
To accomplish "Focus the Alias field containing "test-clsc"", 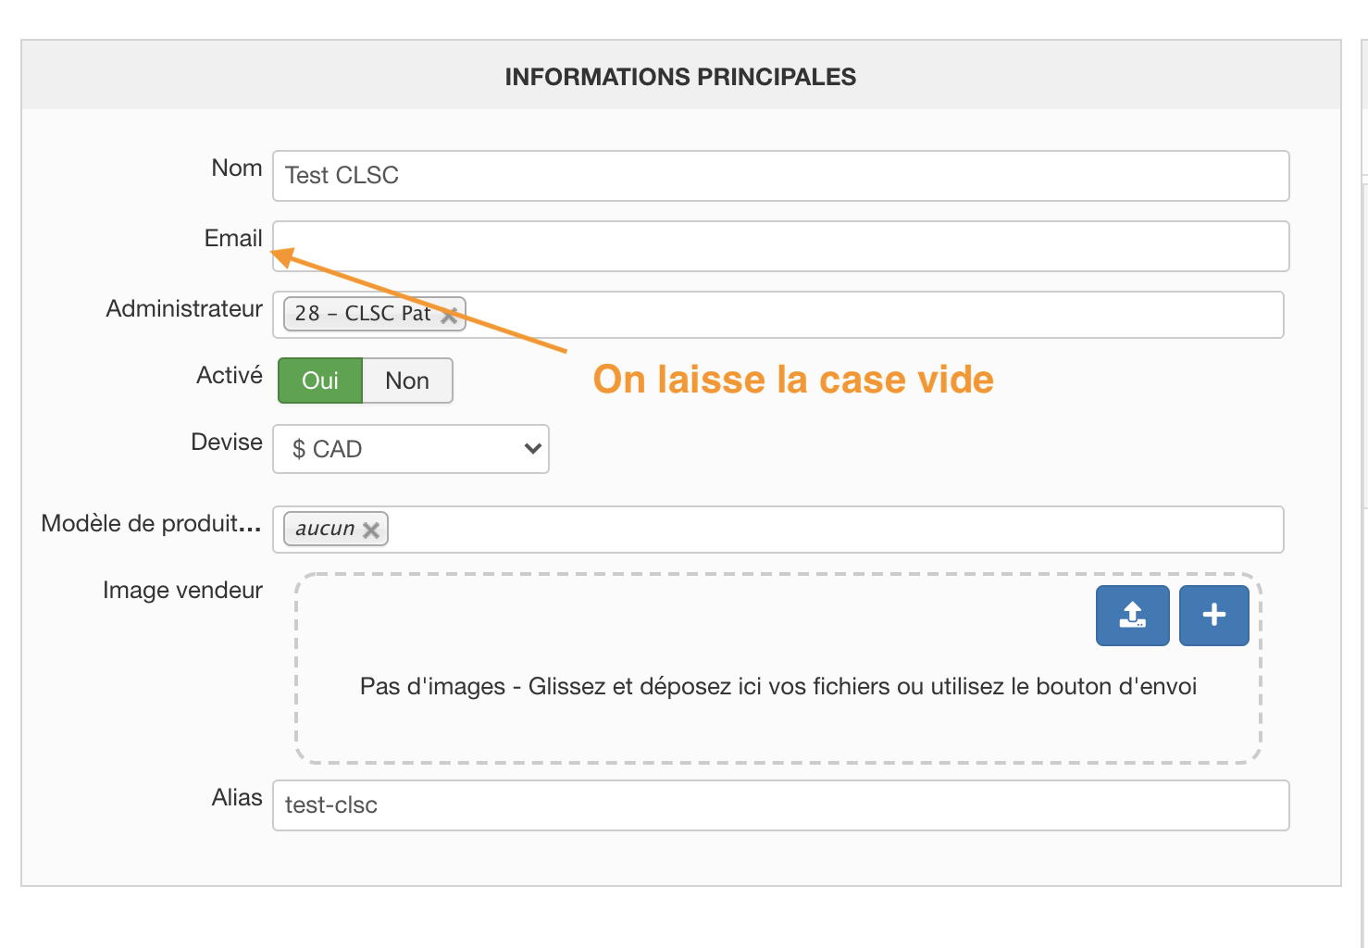I will click(780, 805).
